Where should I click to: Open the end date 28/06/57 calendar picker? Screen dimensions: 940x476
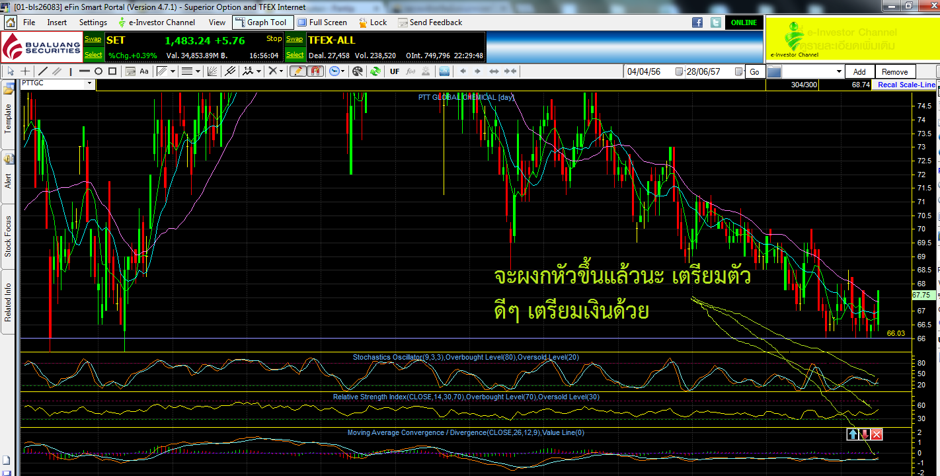(738, 71)
